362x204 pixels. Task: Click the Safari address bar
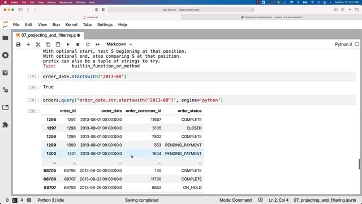(x=181, y=10)
